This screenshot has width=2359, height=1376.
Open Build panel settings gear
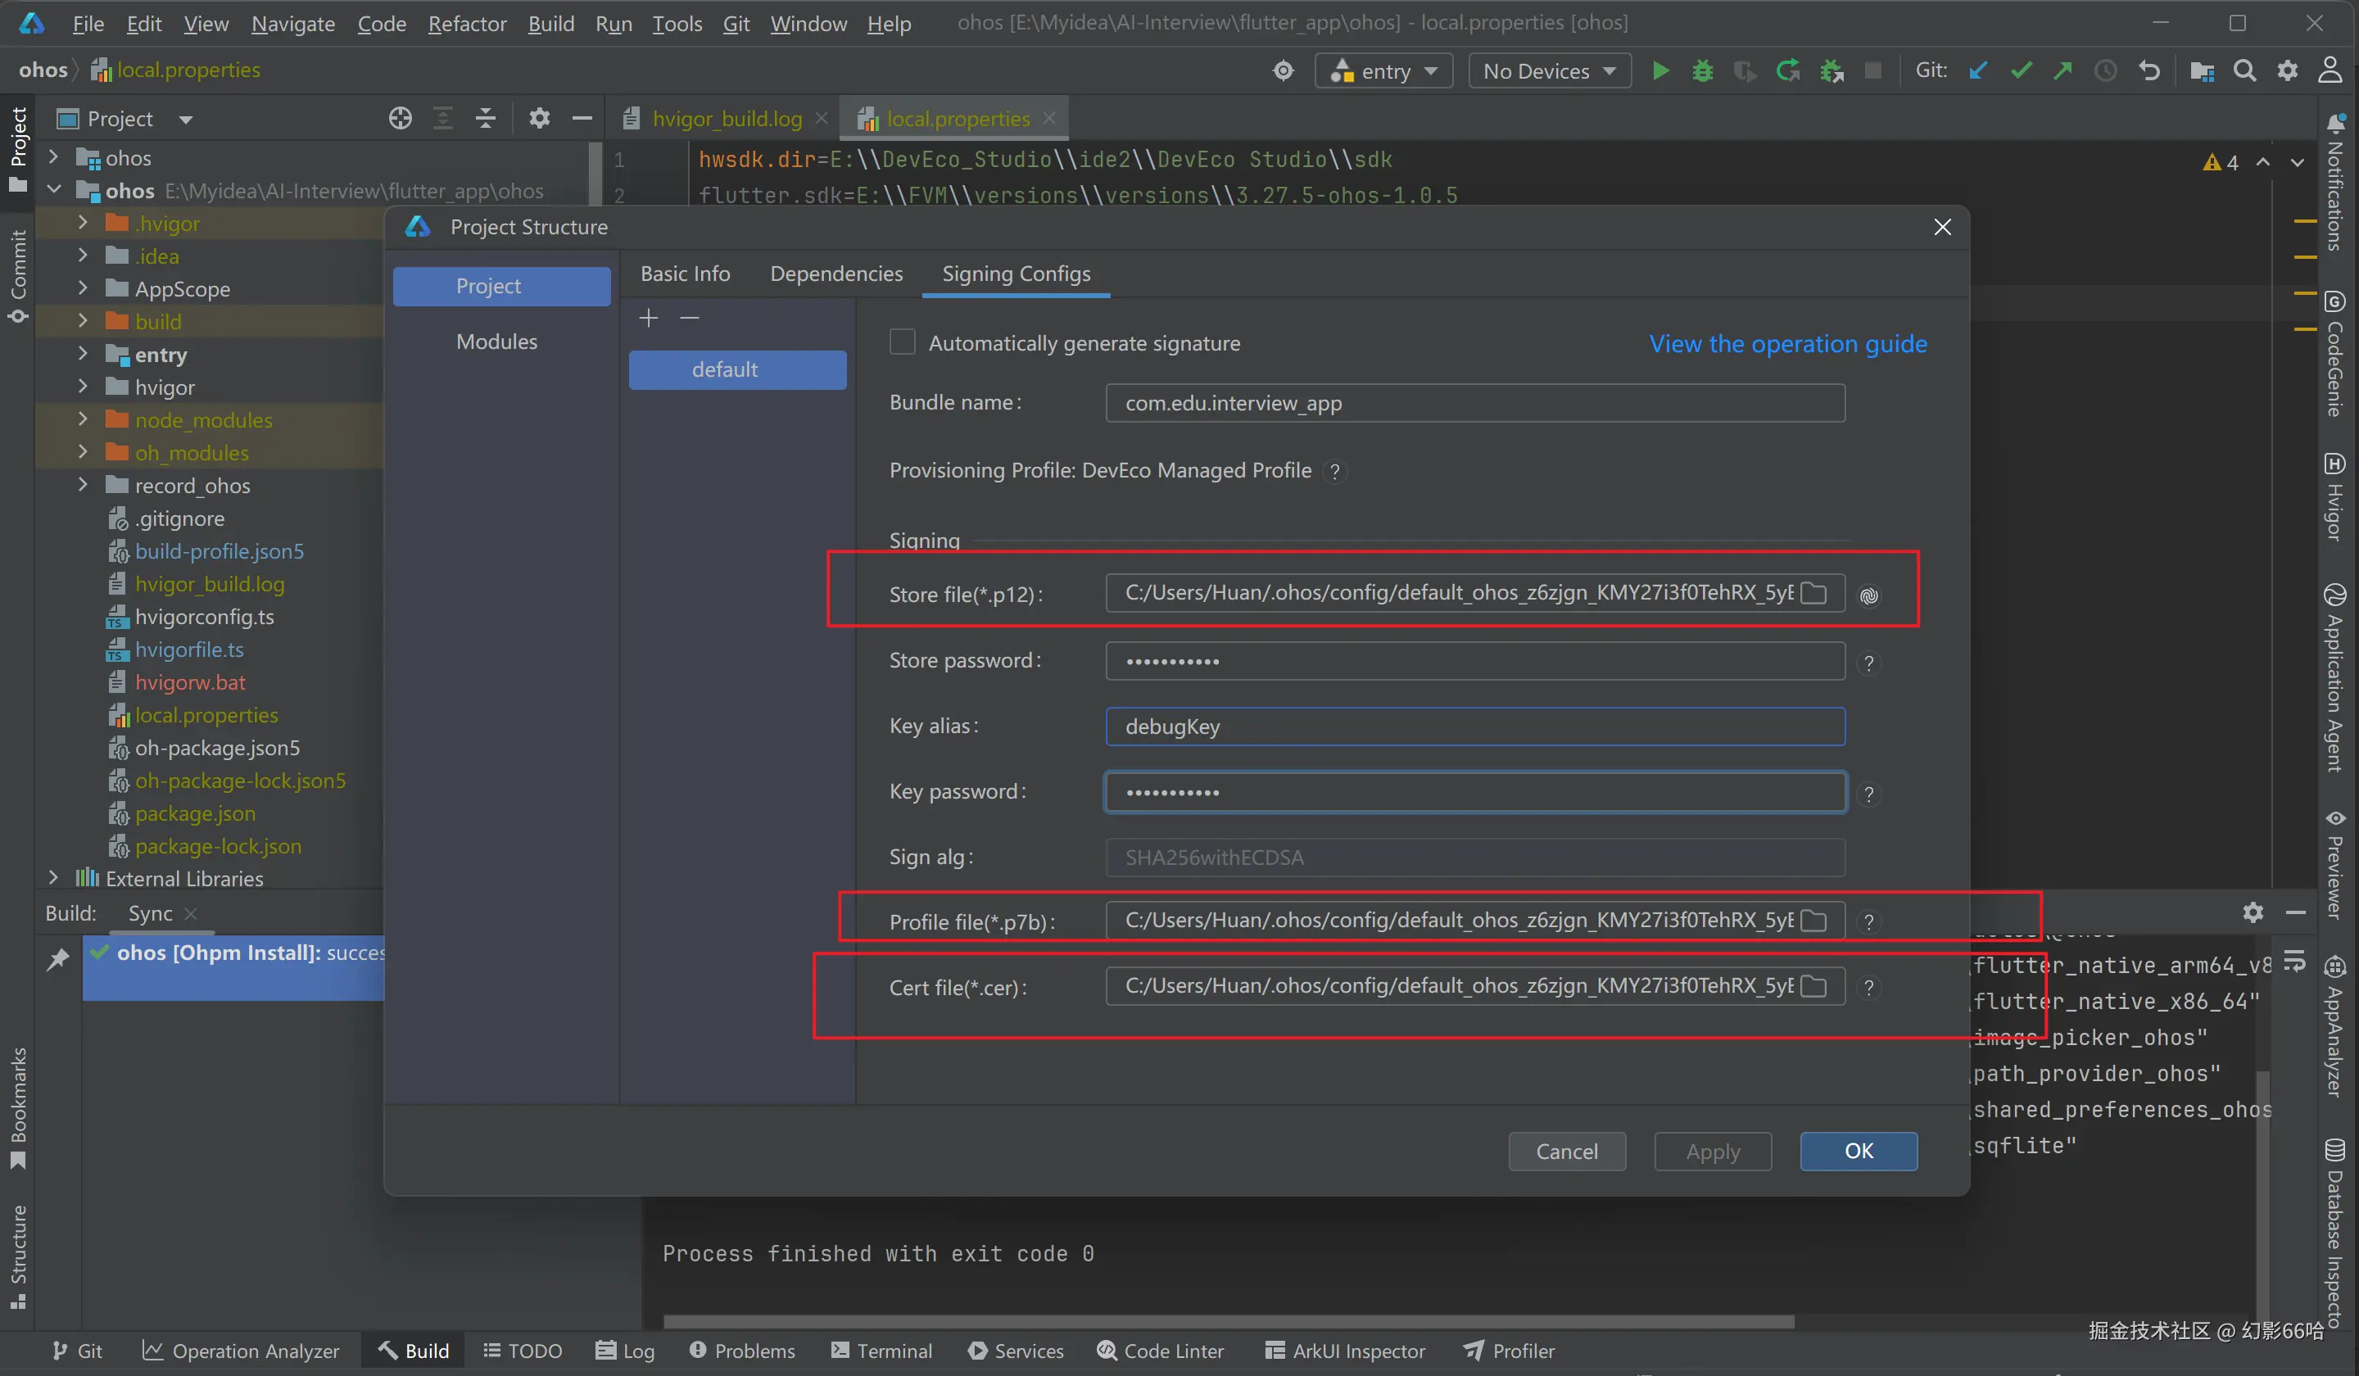click(x=2253, y=912)
